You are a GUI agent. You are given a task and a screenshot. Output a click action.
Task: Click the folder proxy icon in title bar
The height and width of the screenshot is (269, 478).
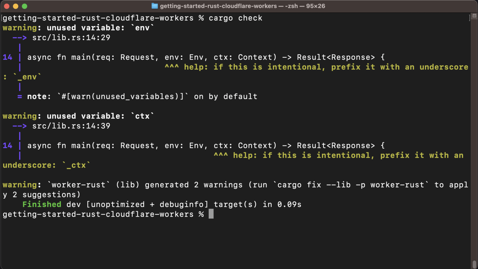coord(155,6)
